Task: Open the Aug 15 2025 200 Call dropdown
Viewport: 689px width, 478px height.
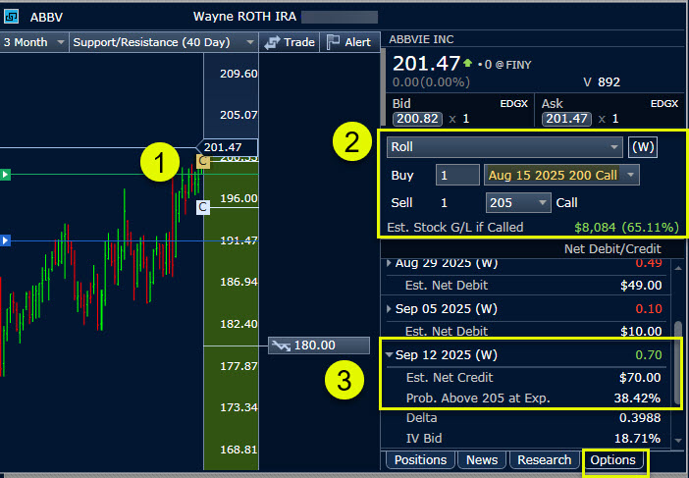Action: click(561, 175)
